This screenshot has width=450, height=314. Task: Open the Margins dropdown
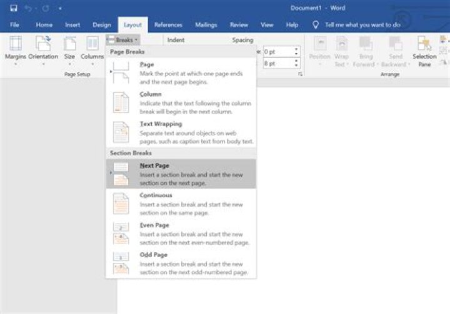point(16,51)
